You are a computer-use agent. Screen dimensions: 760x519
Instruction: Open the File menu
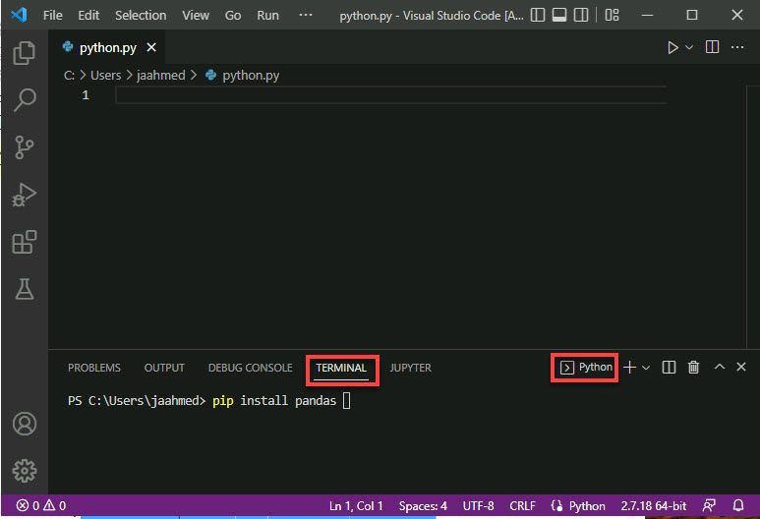pyautogui.click(x=52, y=16)
